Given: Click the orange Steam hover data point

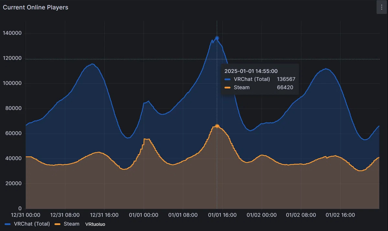Looking at the screenshot, I should [217, 126].
